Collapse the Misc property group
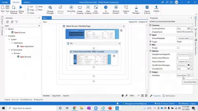 (x=150, y=45)
